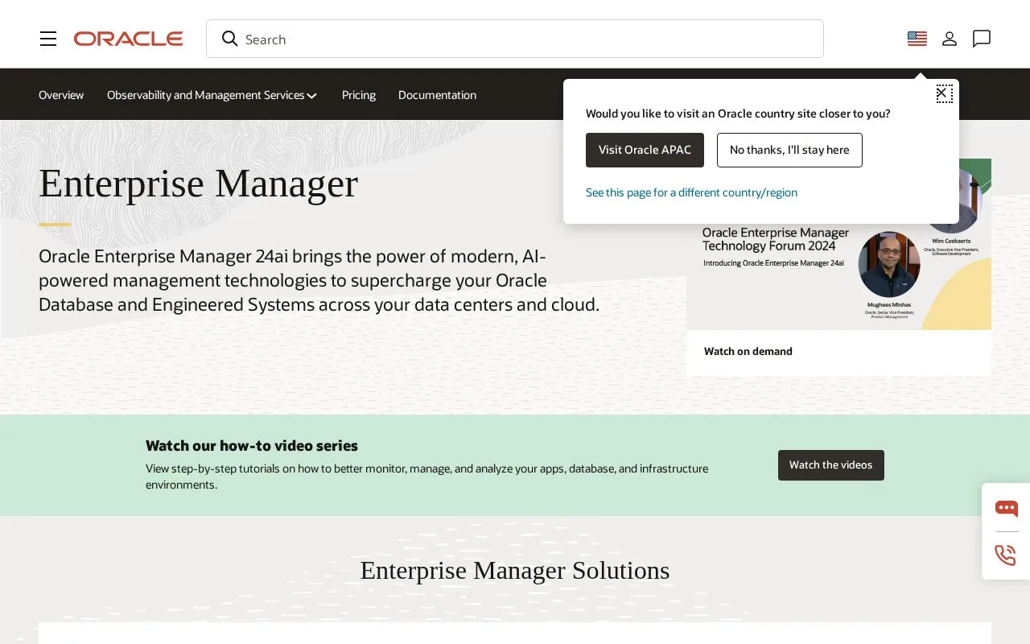The height and width of the screenshot is (644, 1030).
Task: Open the red live chat bubble icon
Action: click(1006, 508)
